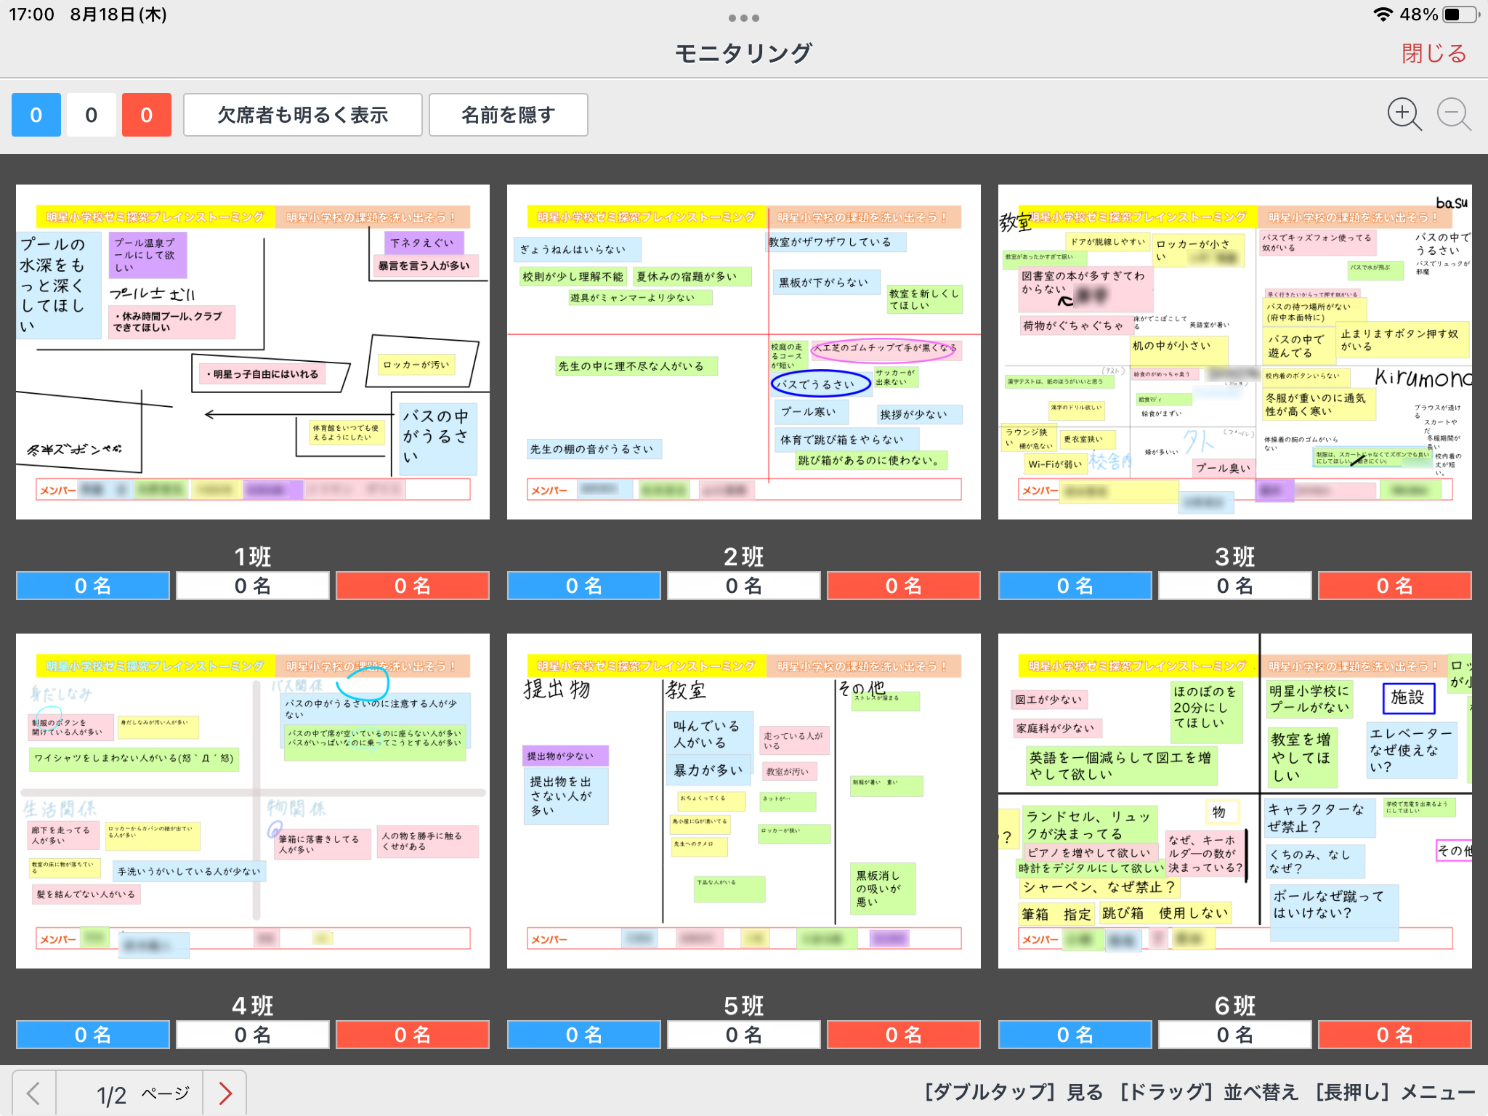Click white 0名 bar under 4班

point(253,1035)
